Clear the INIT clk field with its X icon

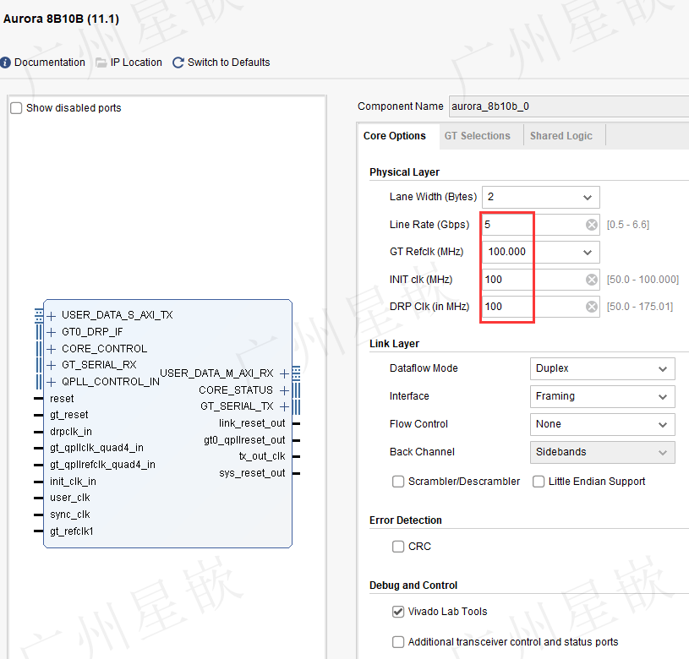(x=592, y=280)
